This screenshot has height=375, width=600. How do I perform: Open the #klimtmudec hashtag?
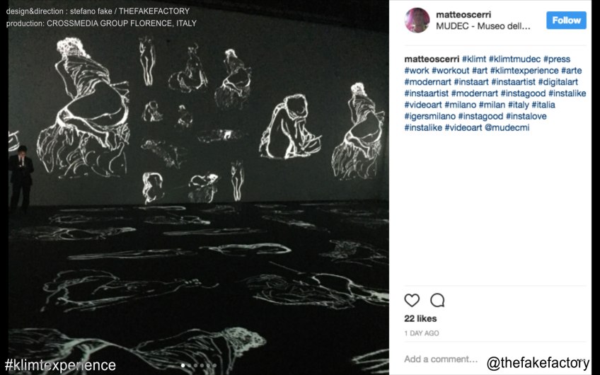point(514,59)
